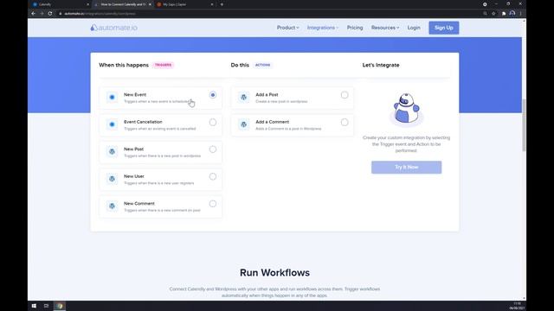Expand the Integrations dropdown menu
Screen dimensions: 554x311
pyautogui.click(x=323, y=28)
